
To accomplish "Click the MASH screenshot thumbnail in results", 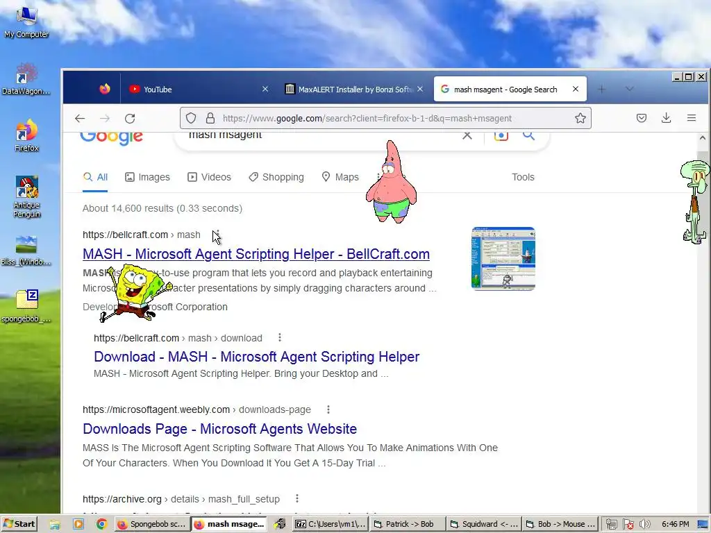I will pyautogui.click(x=503, y=258).
